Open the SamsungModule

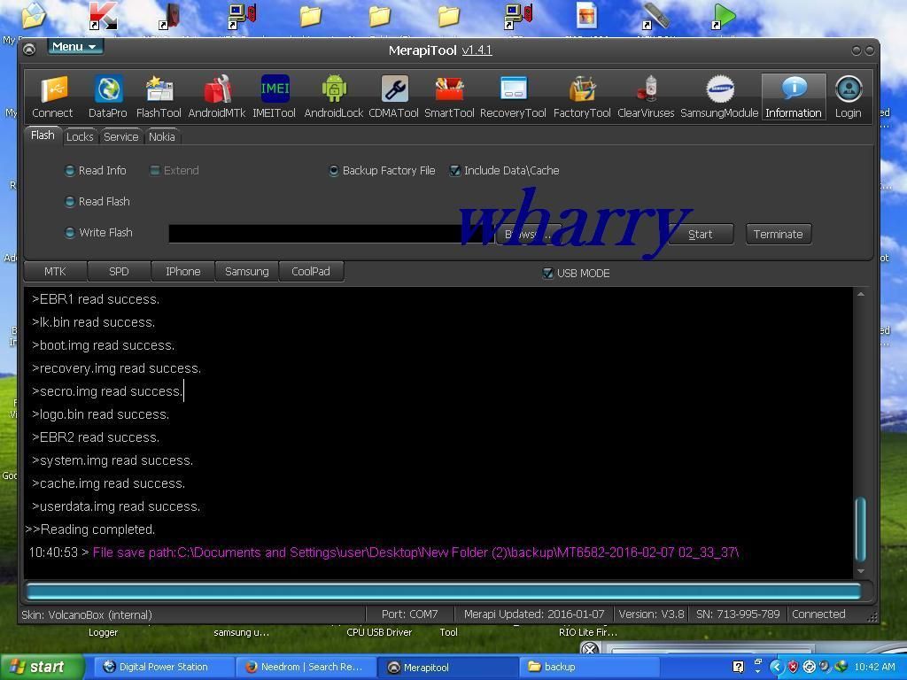coord(719,97)
